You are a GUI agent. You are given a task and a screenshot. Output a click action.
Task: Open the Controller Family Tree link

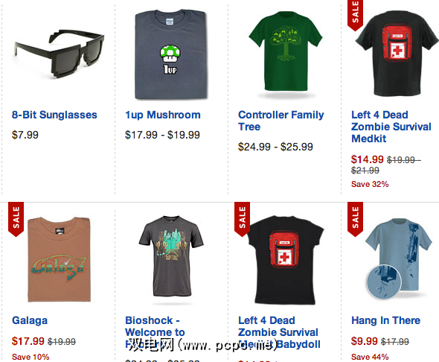point(281,121)
